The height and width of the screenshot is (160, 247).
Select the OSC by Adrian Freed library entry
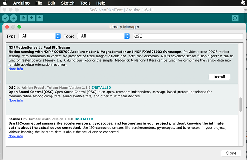(x=122, y=100)
